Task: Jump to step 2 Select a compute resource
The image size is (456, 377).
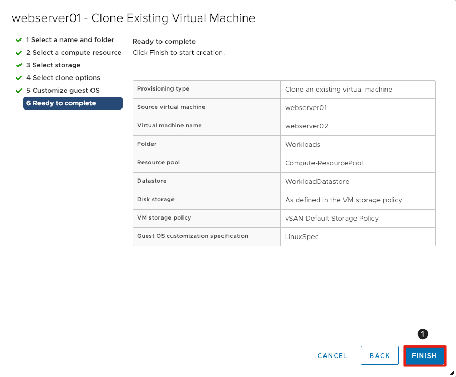Action: pyautogui.click(x=74, y=53)
